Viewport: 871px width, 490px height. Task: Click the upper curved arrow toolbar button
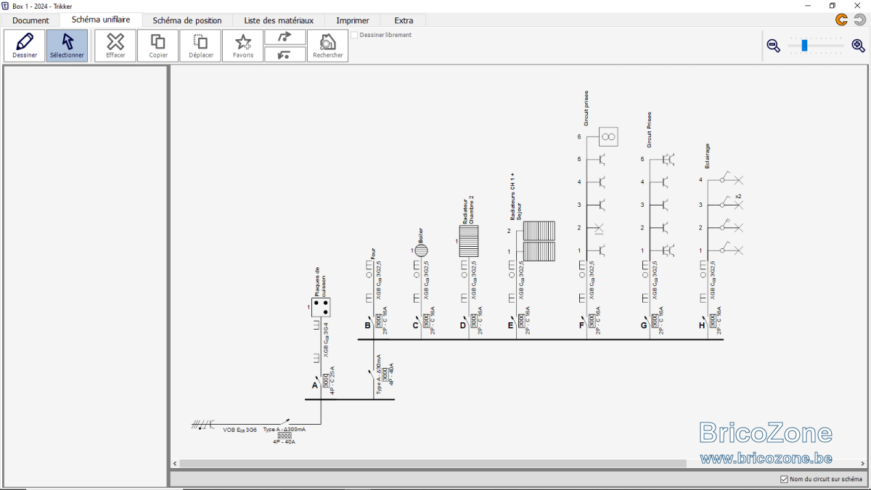[285, 37]
